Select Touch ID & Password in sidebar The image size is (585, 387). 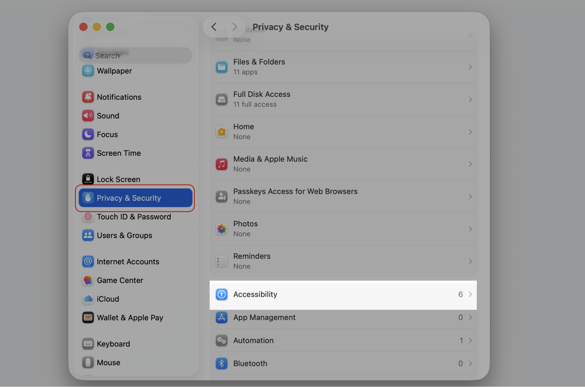pos(135,217)
